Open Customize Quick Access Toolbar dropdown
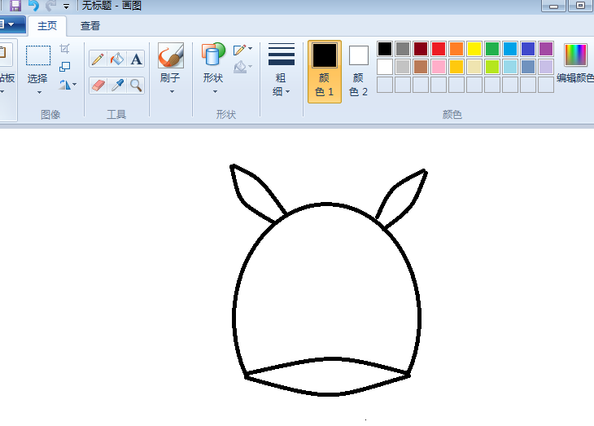The height and width of the screenshot is (426, 594). [66, 6]
